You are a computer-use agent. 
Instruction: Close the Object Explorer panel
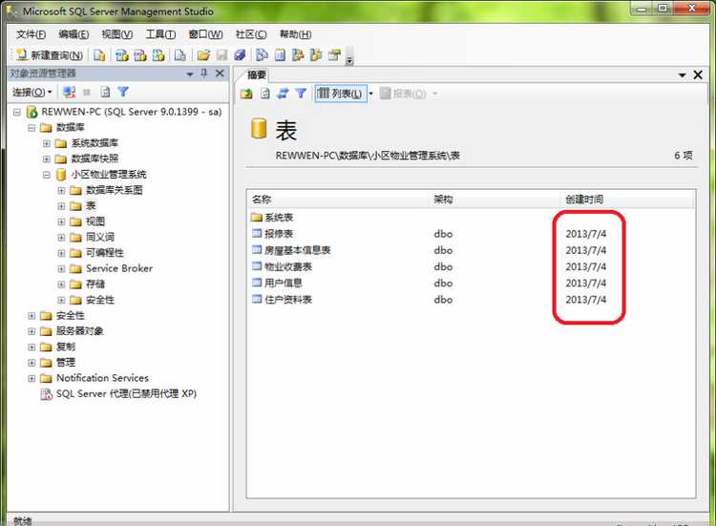(220, 74)
